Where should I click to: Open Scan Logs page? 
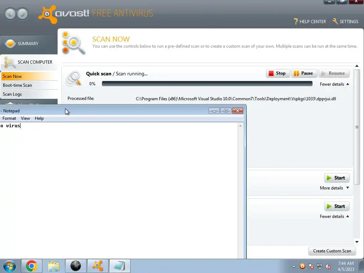(29, 94)
